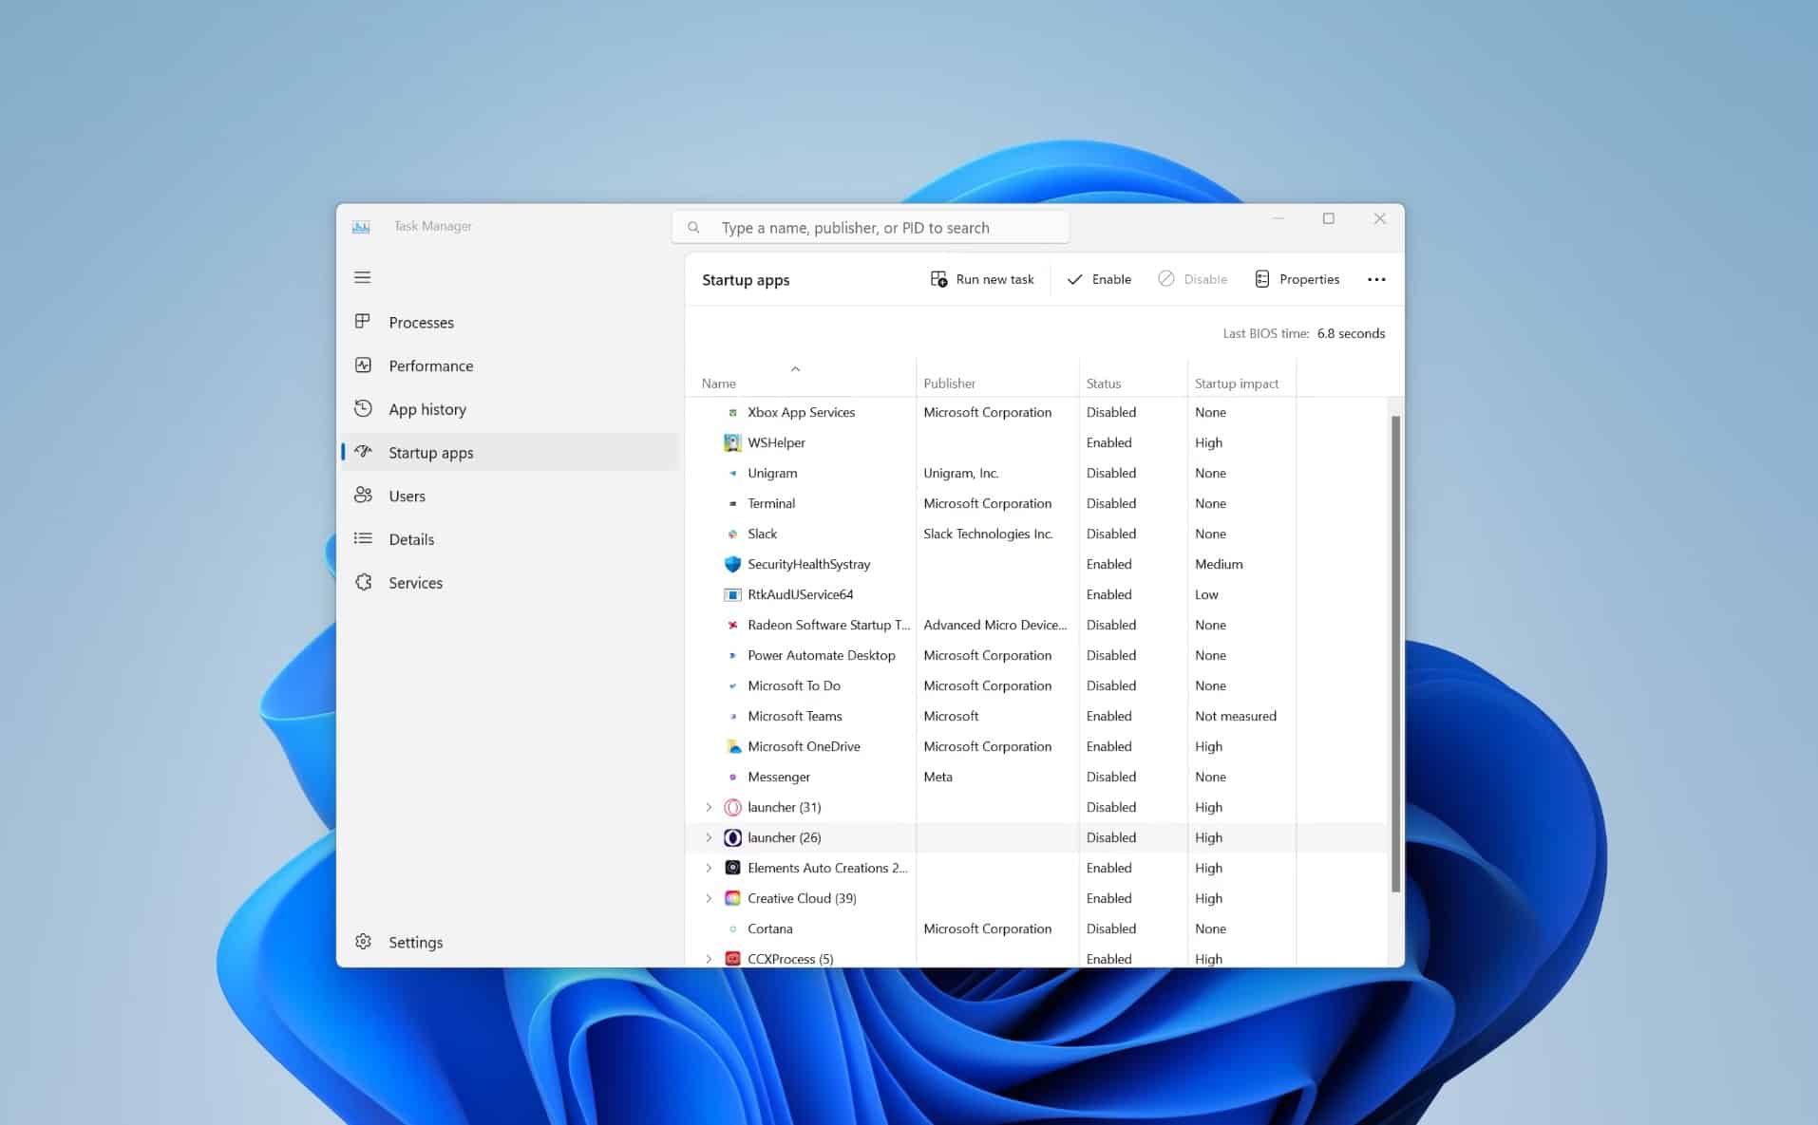Click the Services puzzle icon

pos(363,582)
